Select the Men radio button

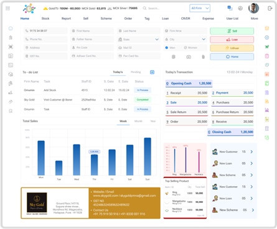[x=167, y=48]
